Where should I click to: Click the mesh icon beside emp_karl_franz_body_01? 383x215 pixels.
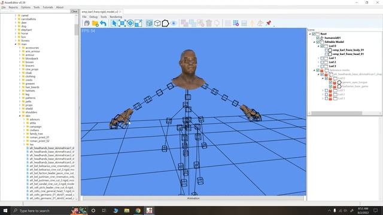click(330, 50)
